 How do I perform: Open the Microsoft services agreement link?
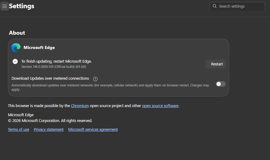[x=93, y=130]
